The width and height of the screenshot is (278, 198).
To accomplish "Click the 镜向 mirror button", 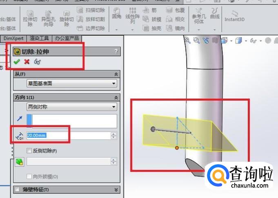I will point(176,28).
